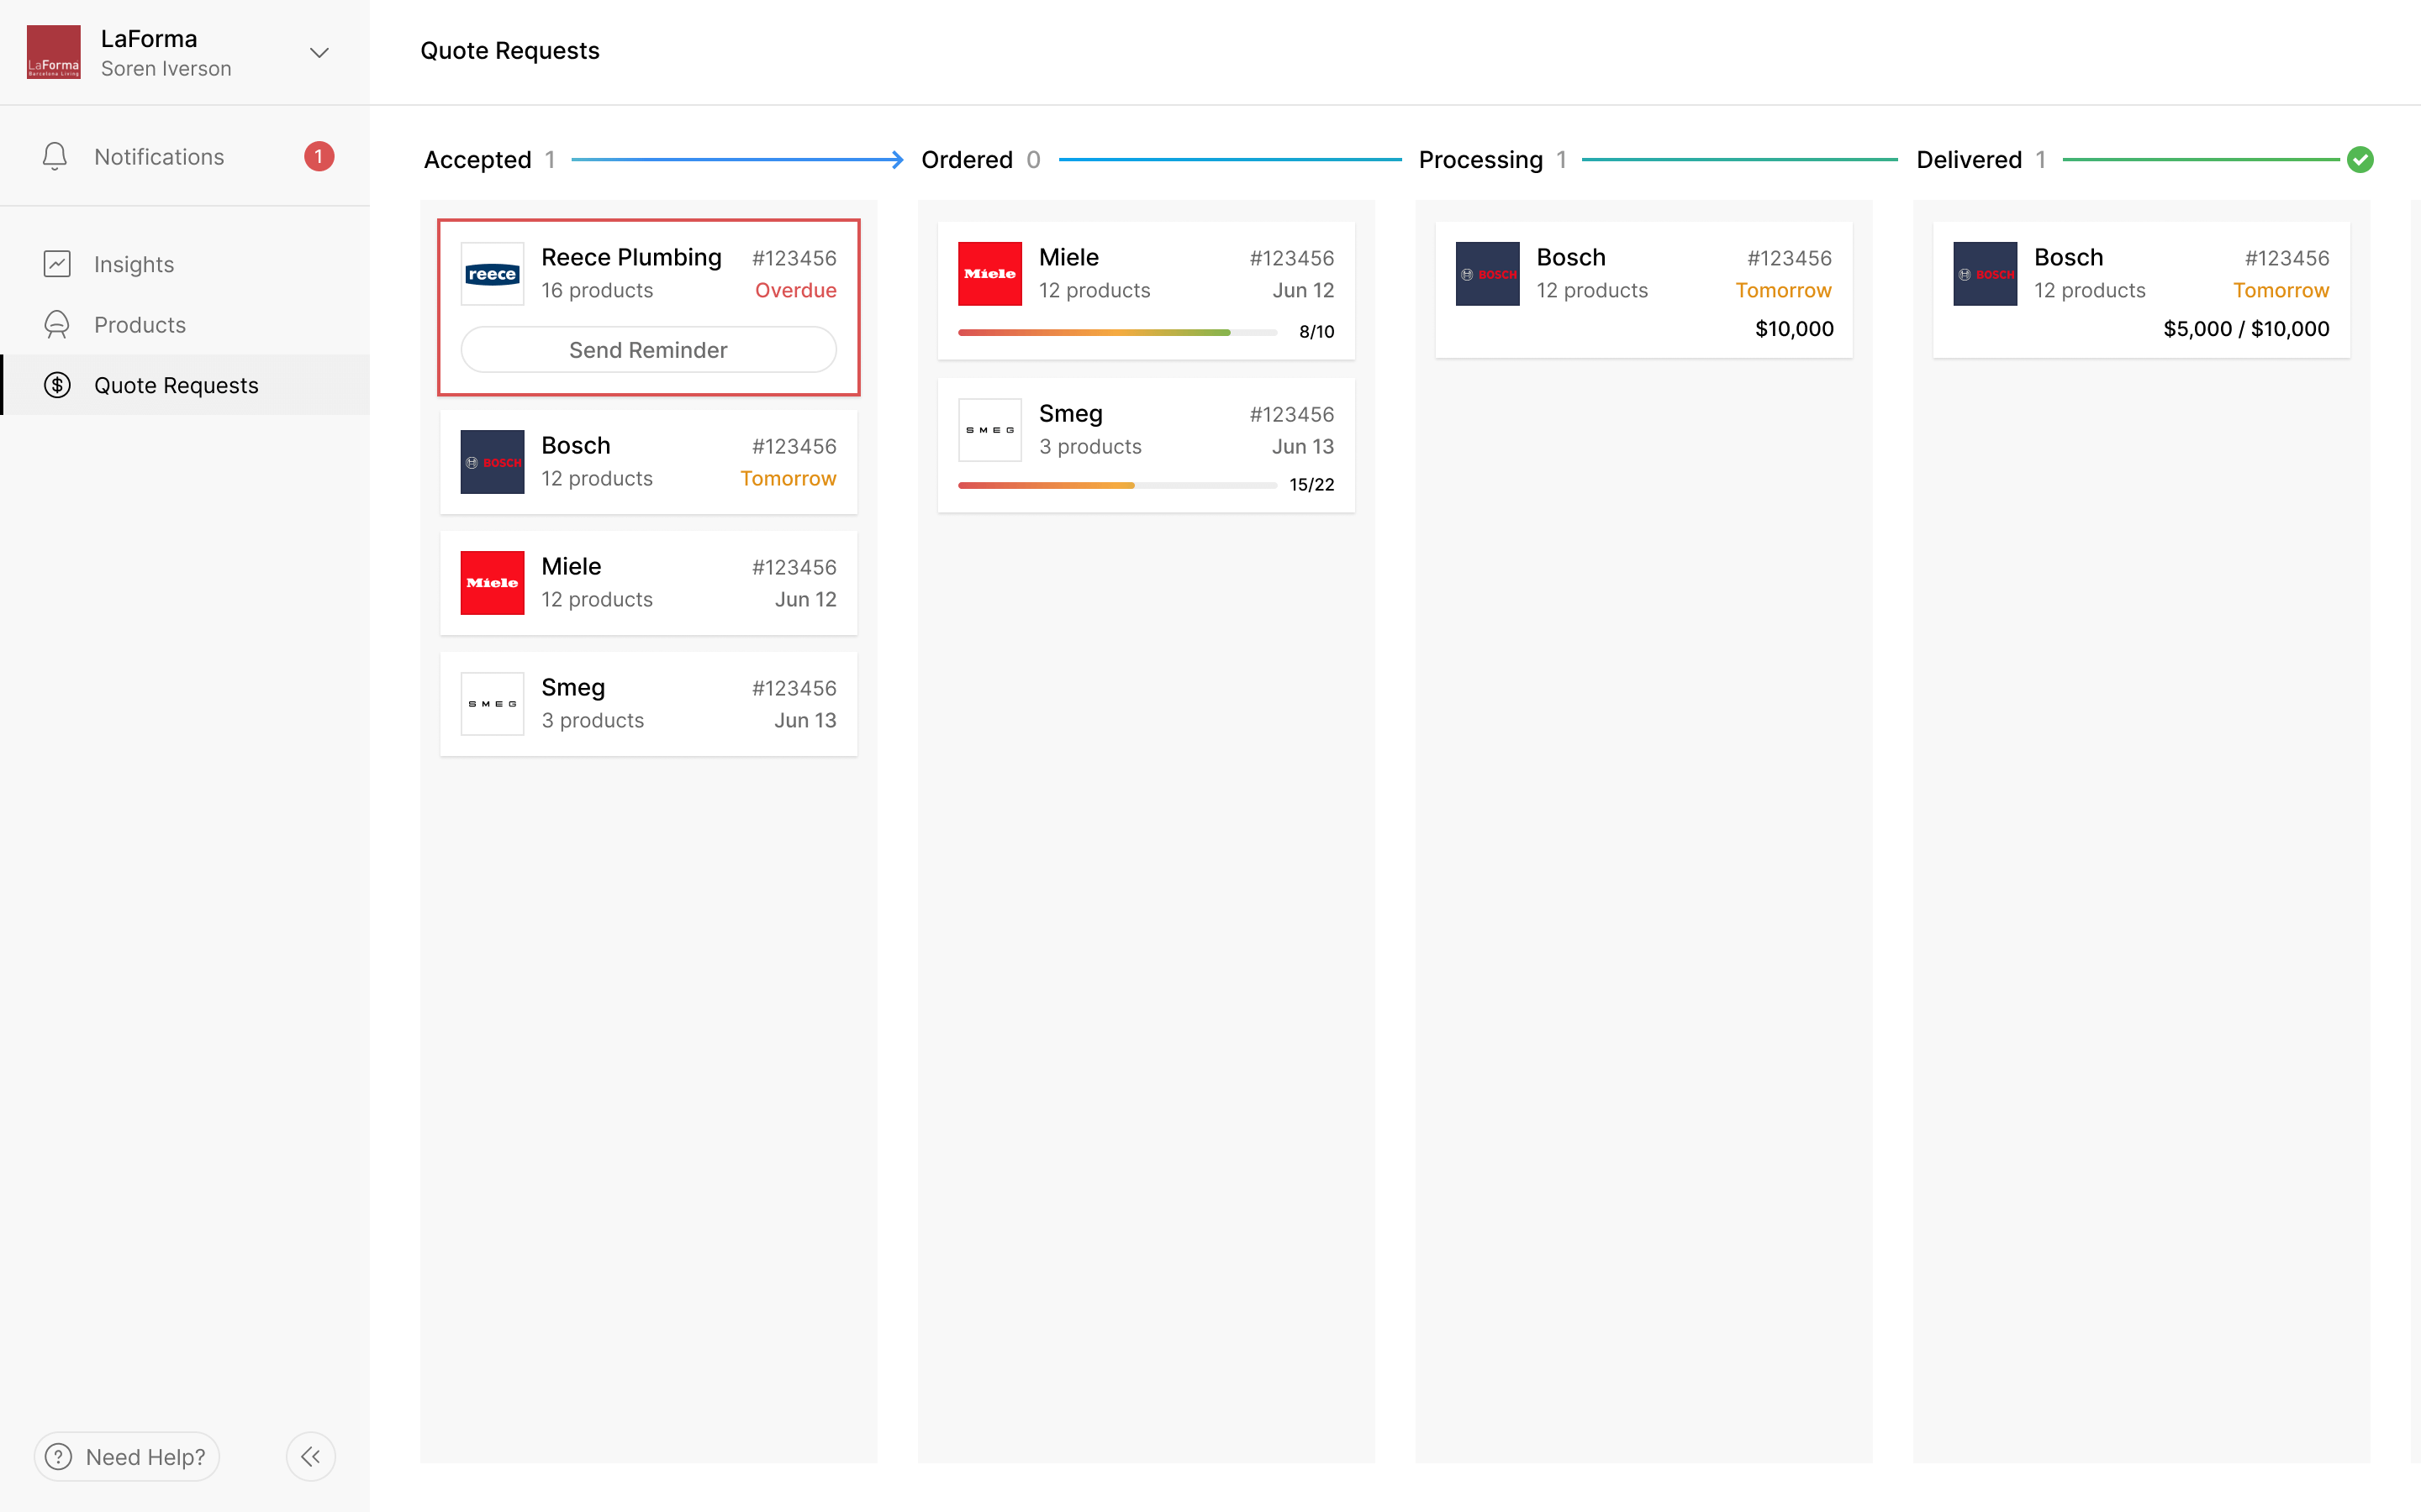The height and width of the screenshot is (1512, 2421).
Task: Click the Quote Requests dollar icon
Action: (57, 385)
